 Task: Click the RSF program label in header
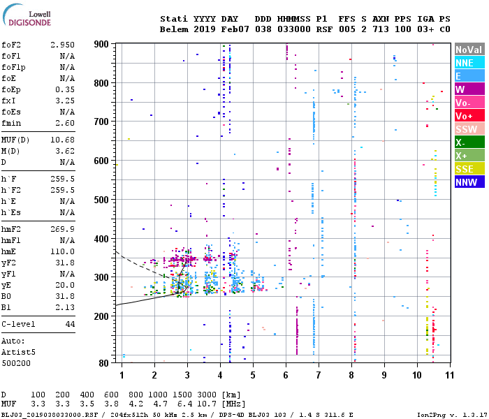324,29
